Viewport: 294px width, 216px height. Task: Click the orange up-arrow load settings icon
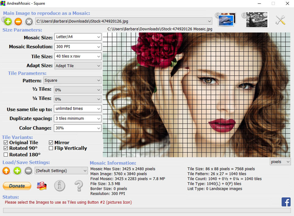pyautogui.click(x=6, y=171)
